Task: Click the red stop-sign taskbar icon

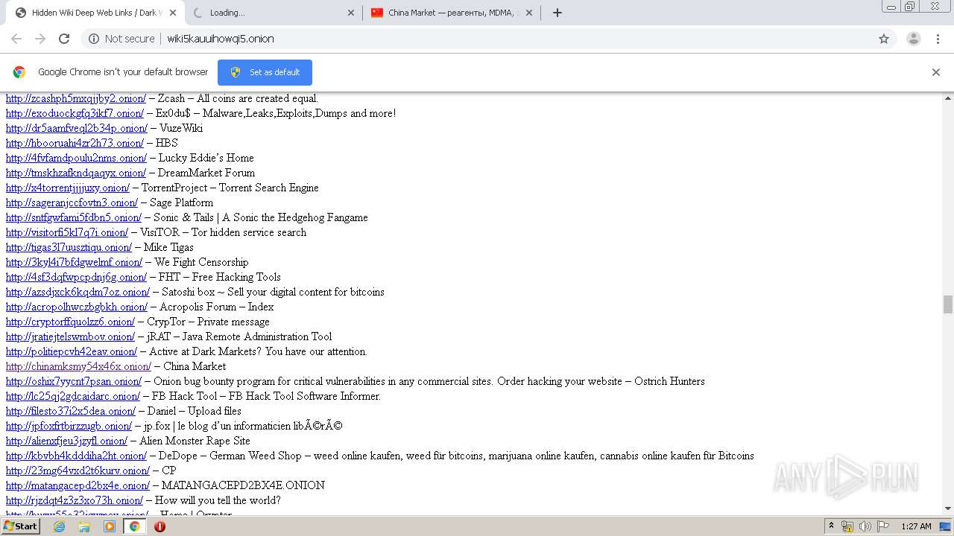Action: (x=159, y=526)
